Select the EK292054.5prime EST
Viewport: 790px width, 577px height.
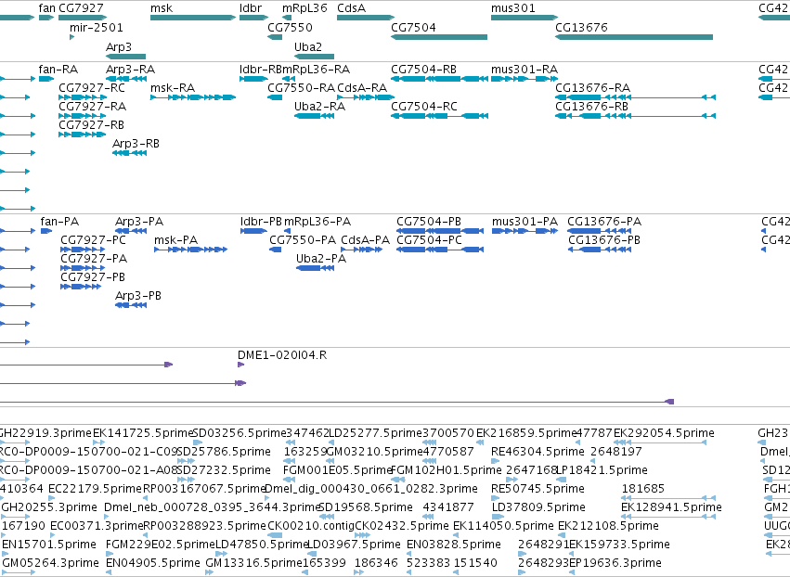coord(660,442)
